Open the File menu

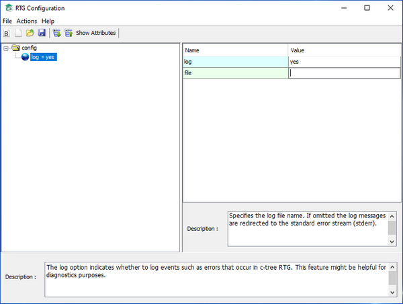(7, 21)
